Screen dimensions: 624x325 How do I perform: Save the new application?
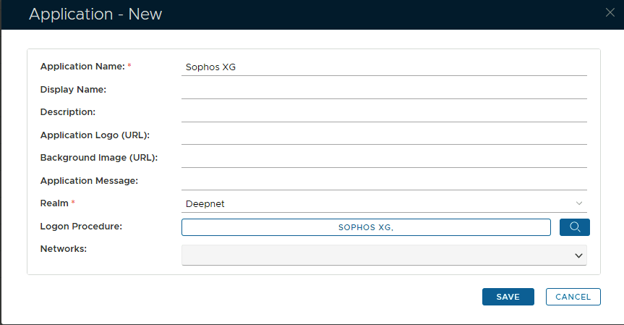508,297
